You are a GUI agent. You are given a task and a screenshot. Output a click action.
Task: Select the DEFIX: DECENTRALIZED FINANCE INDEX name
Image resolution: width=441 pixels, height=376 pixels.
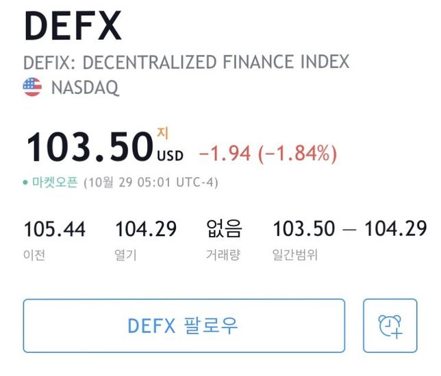click(x=186, y=62)
